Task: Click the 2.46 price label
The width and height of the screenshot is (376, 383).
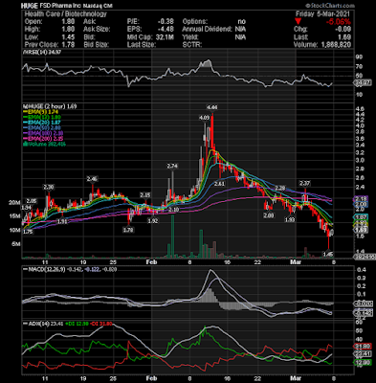Action: point(93,179)
